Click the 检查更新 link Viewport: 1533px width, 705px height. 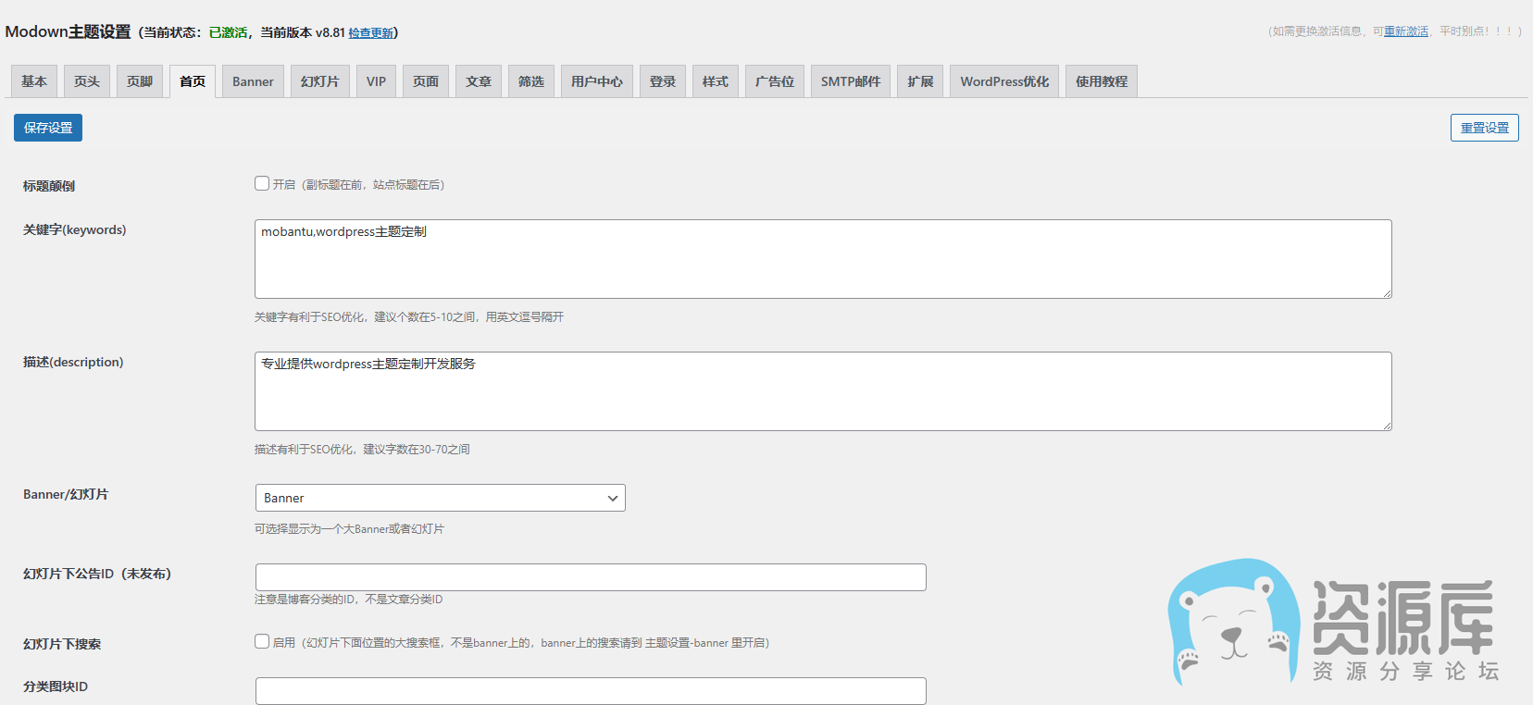point(370,33)
